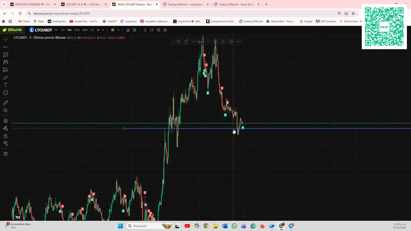The height and width of the screenshot is (231, 411).
Task: Switch to Trading Different - Pools tab
Action: point(236,4)
